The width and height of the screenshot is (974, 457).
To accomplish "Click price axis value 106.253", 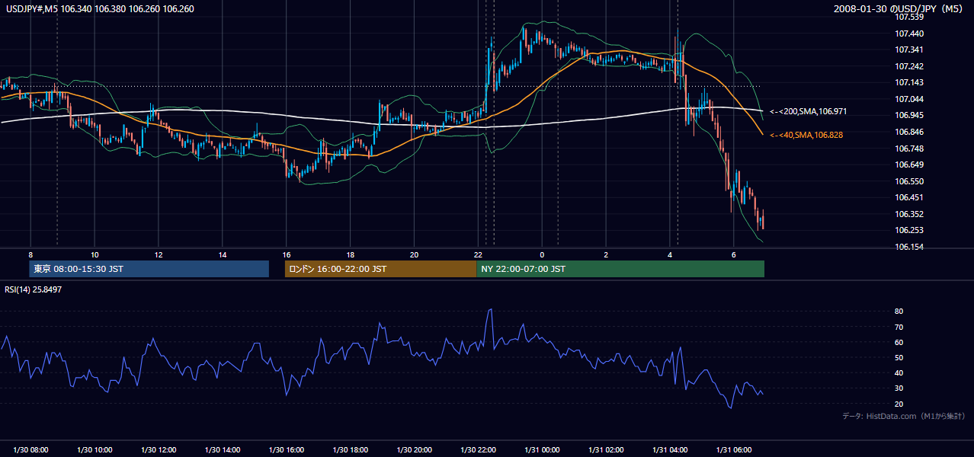I will [909, 230].
